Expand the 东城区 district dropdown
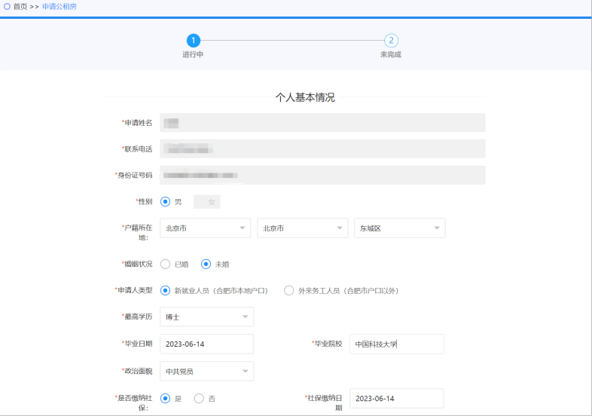 tap(399, 228)
